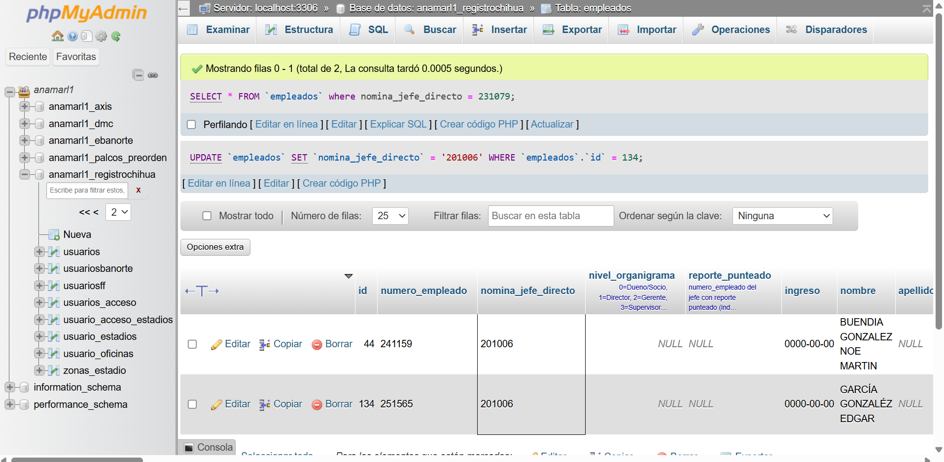Screen dimensions: 944x462
Task: Click the copy icon for row 134
Action: point(265,404)
